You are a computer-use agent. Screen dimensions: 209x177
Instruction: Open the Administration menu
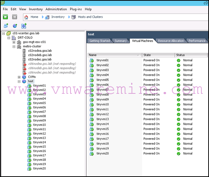click(x=56, y=9)
